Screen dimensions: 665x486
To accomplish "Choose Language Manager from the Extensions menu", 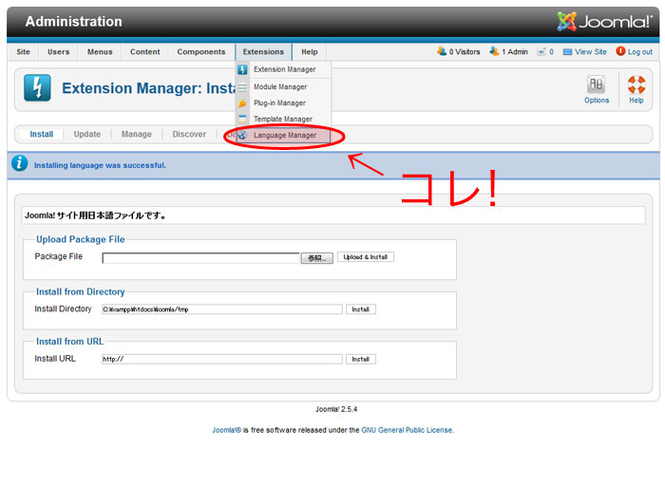I will pyautogui.click(x=284, y=136).
